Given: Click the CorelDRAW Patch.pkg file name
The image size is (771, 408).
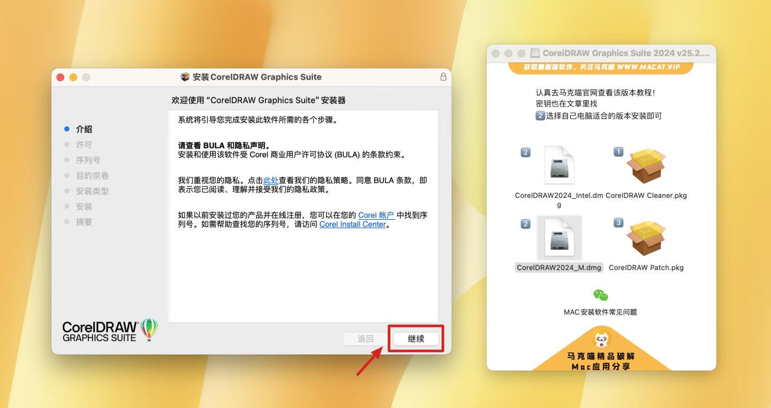Looking at the screenshot, I should [x=646, y=267].
